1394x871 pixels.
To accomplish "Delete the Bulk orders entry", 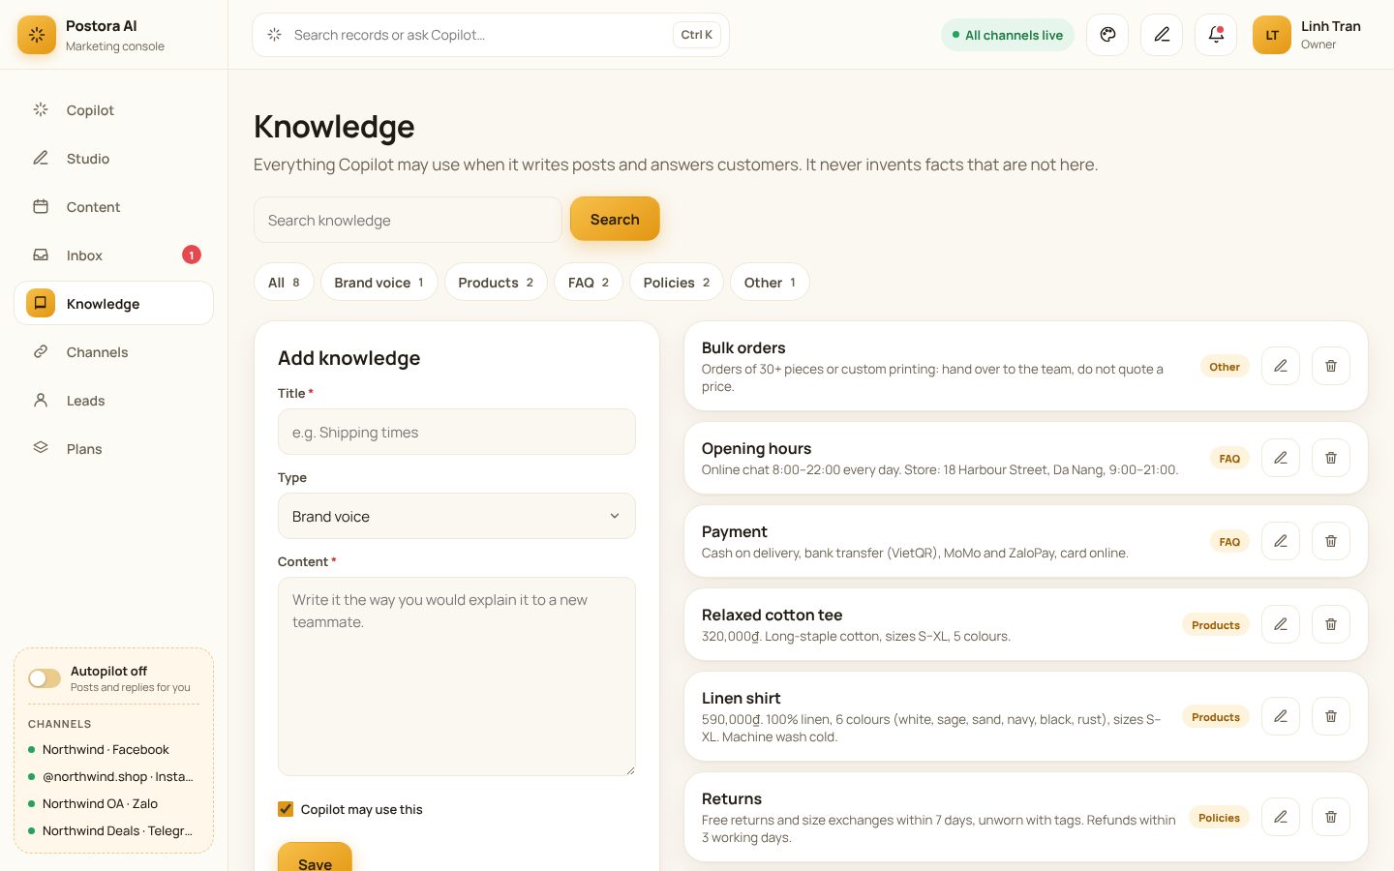I will 1330,366.
